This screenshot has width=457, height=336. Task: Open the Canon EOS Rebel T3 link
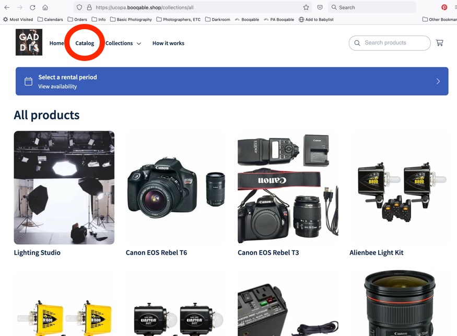pos(268,253)
